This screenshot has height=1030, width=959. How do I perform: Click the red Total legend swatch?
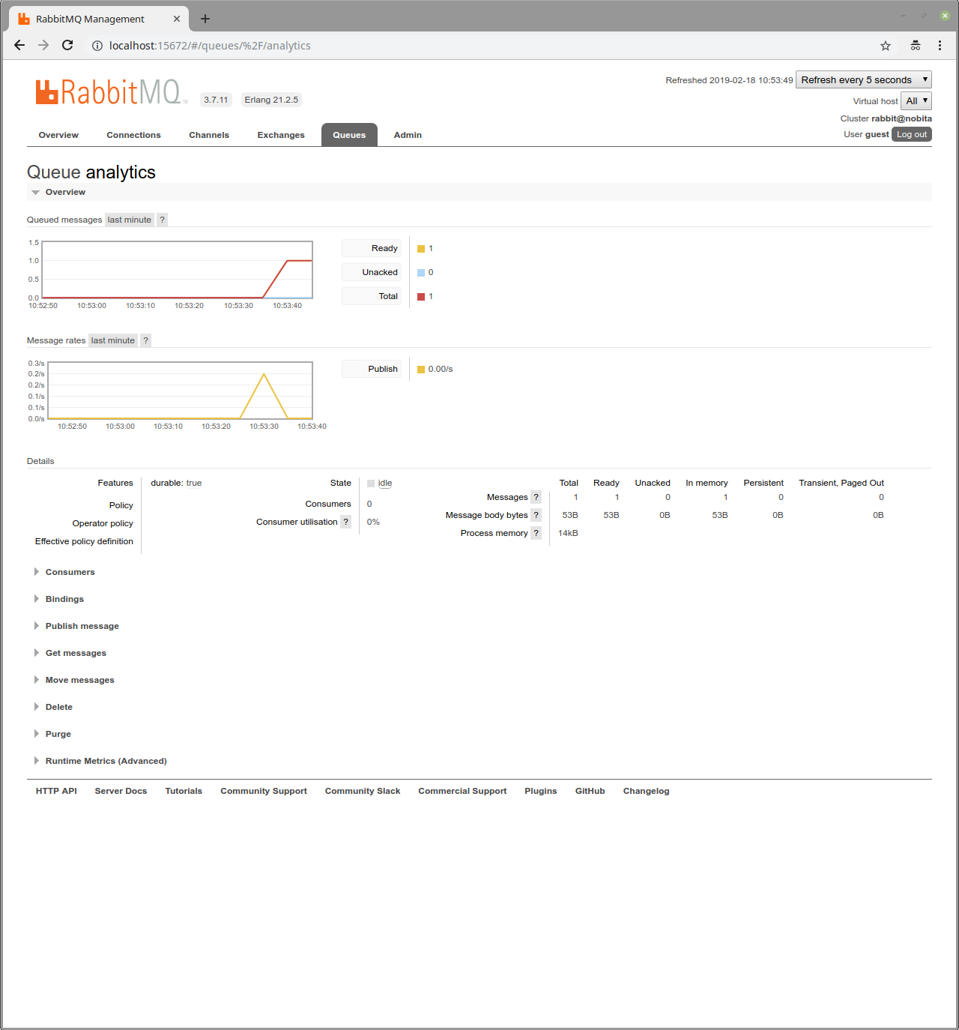pos(421,297)
